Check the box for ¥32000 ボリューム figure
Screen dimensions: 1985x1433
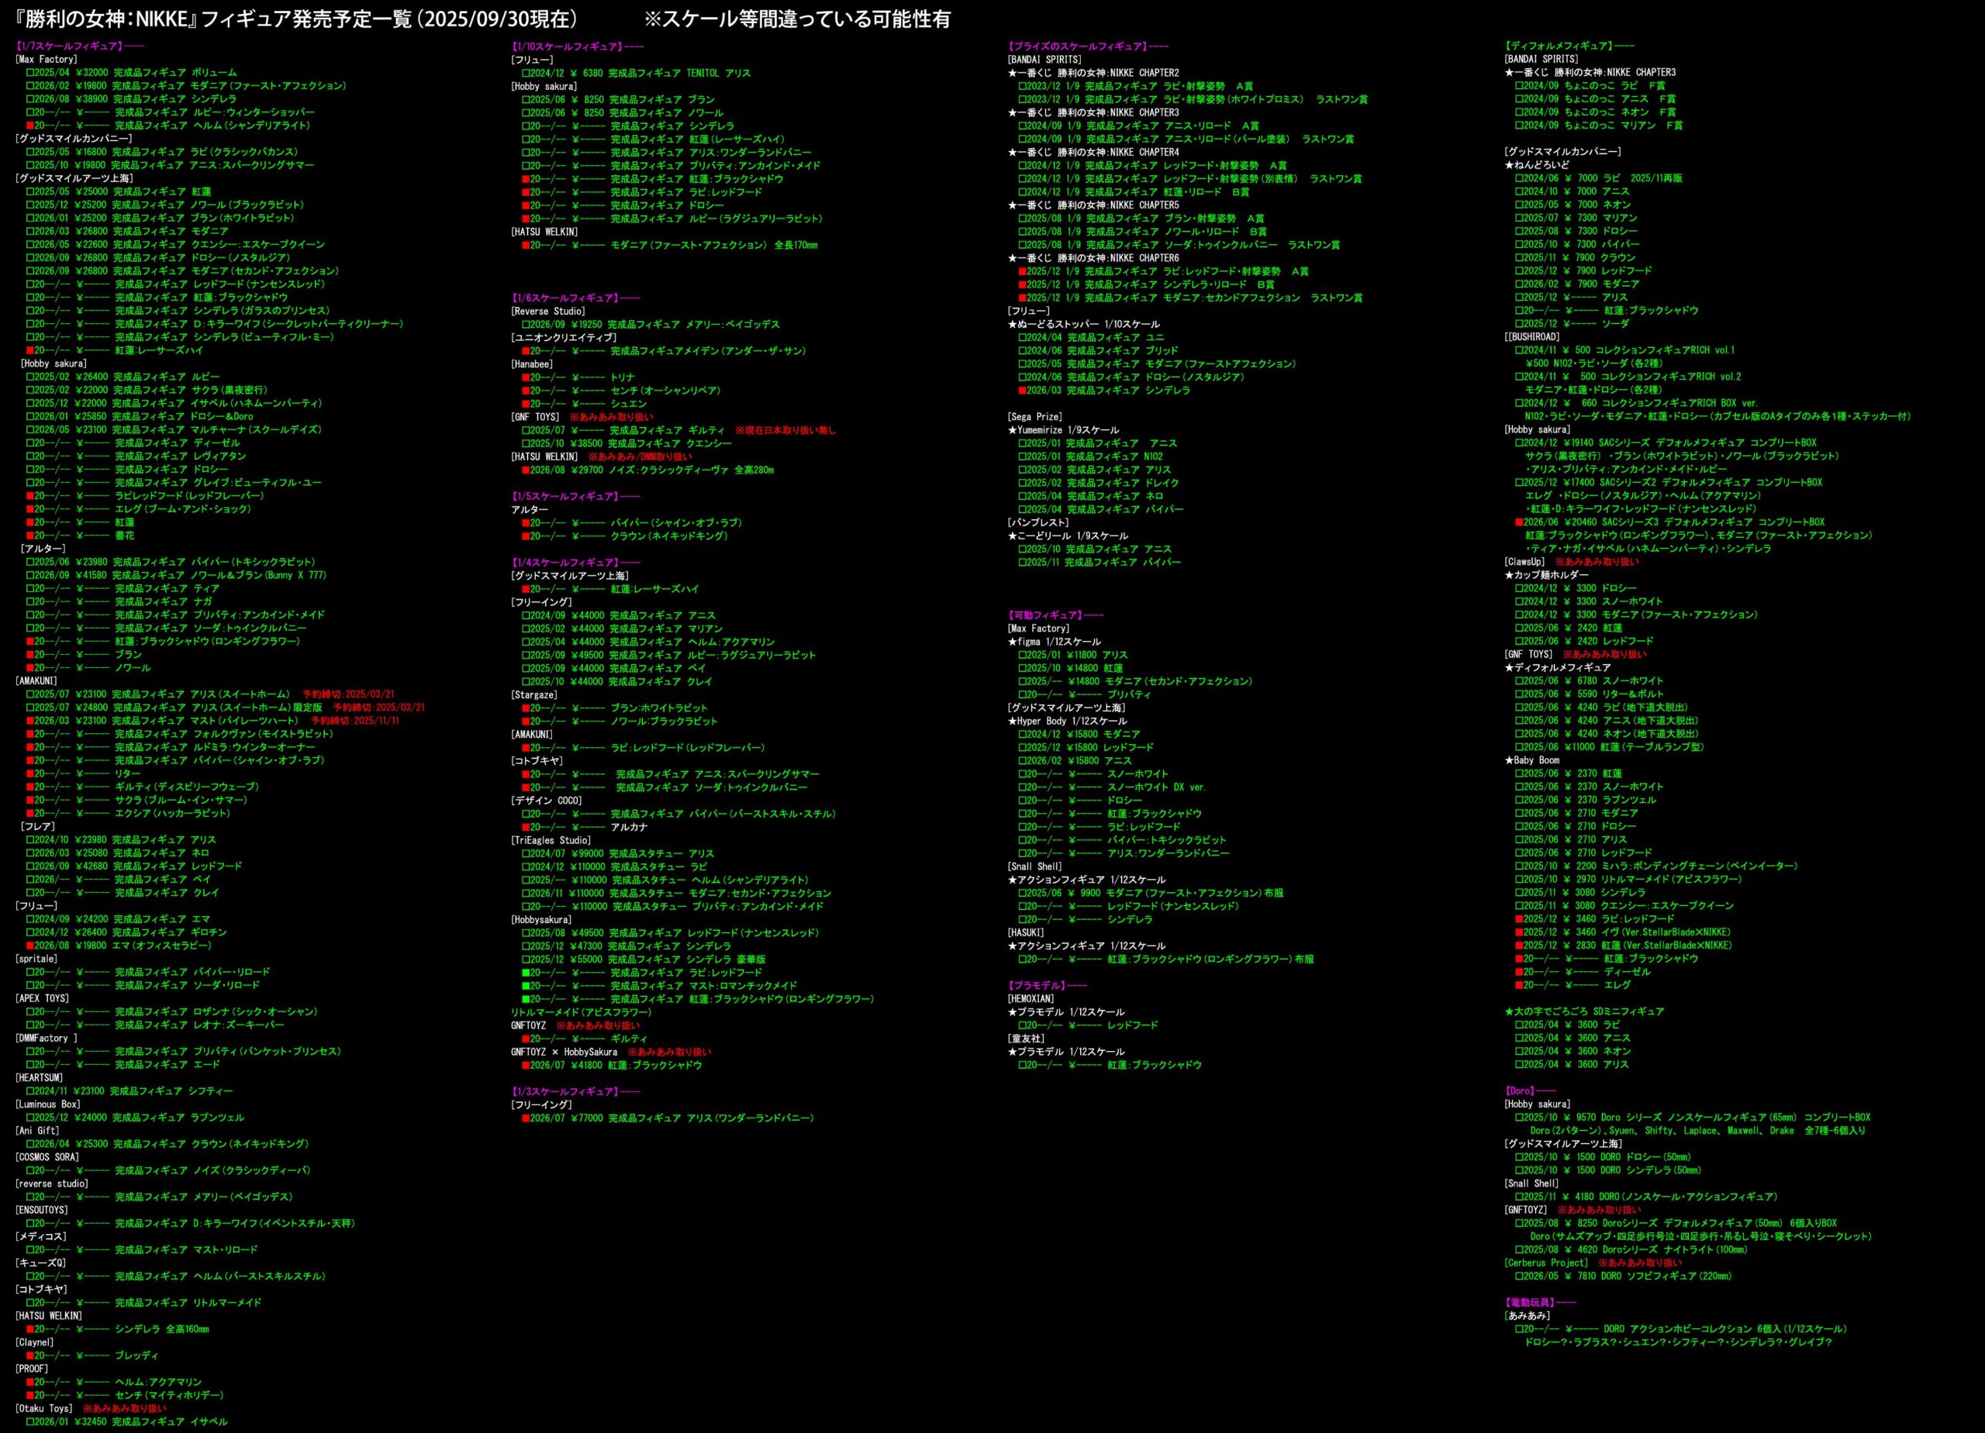point(29,73)
